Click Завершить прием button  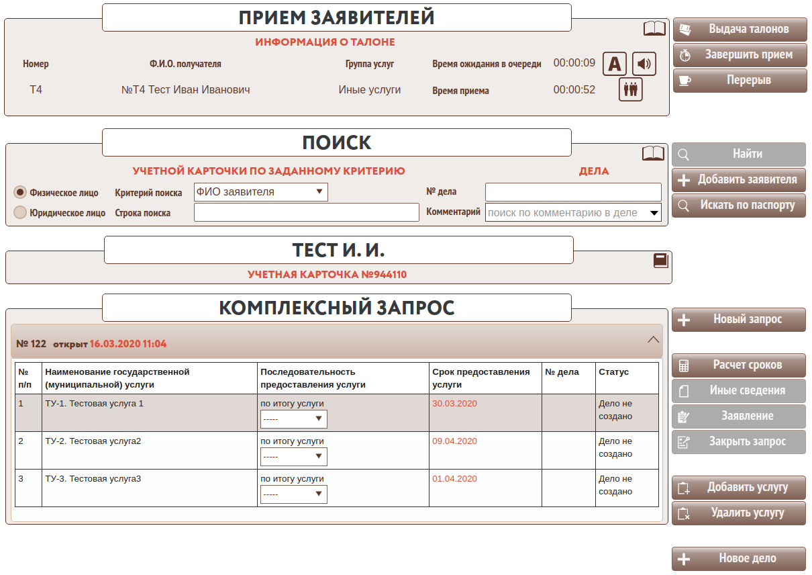[740, 55]
